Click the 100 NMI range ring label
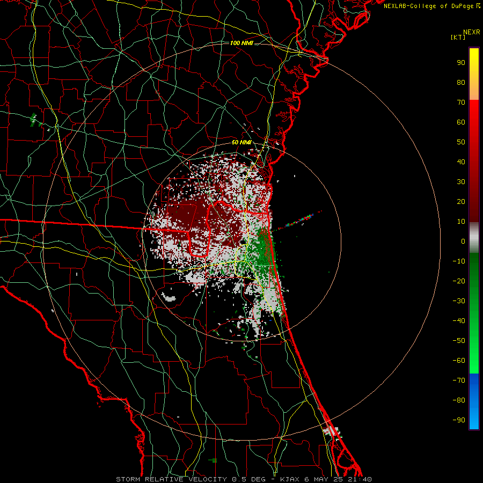Image resolution: width=483 pixels, height=483 pixels. [x=241, y=43]
